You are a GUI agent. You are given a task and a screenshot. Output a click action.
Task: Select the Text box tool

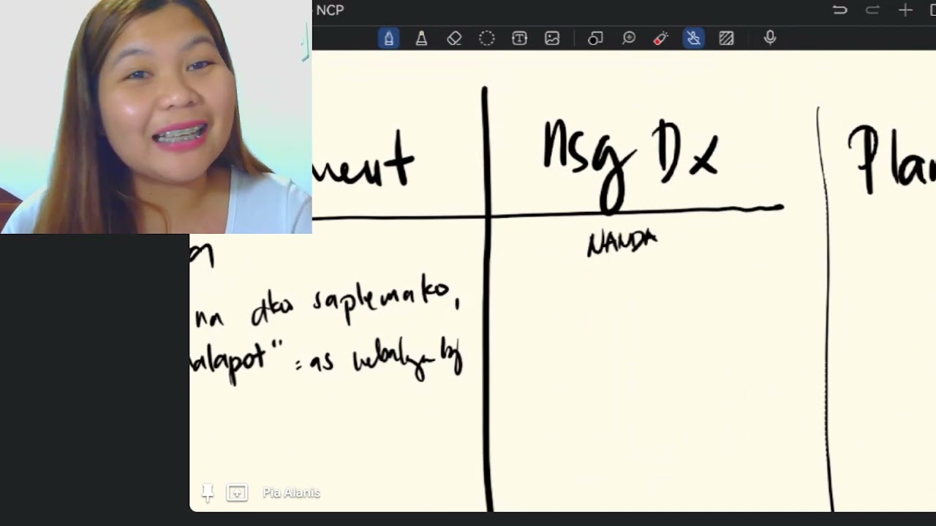pos(519,38)
